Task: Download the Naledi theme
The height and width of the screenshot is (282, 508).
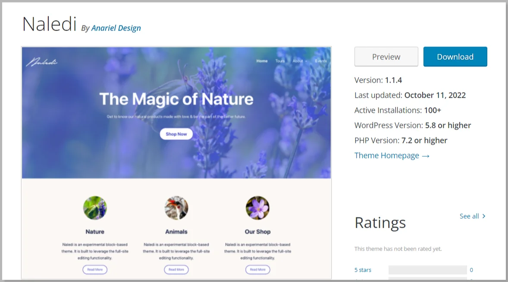Action: click(x=455, y=56)
